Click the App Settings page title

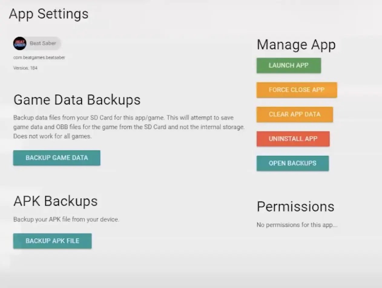(49, 14)
